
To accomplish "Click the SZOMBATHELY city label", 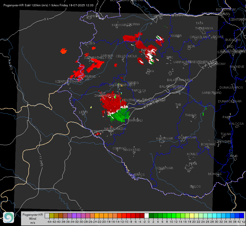I will point(95,58).
